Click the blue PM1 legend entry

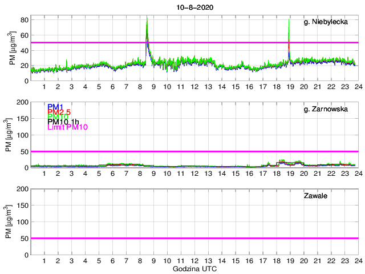tap(55, 107)
